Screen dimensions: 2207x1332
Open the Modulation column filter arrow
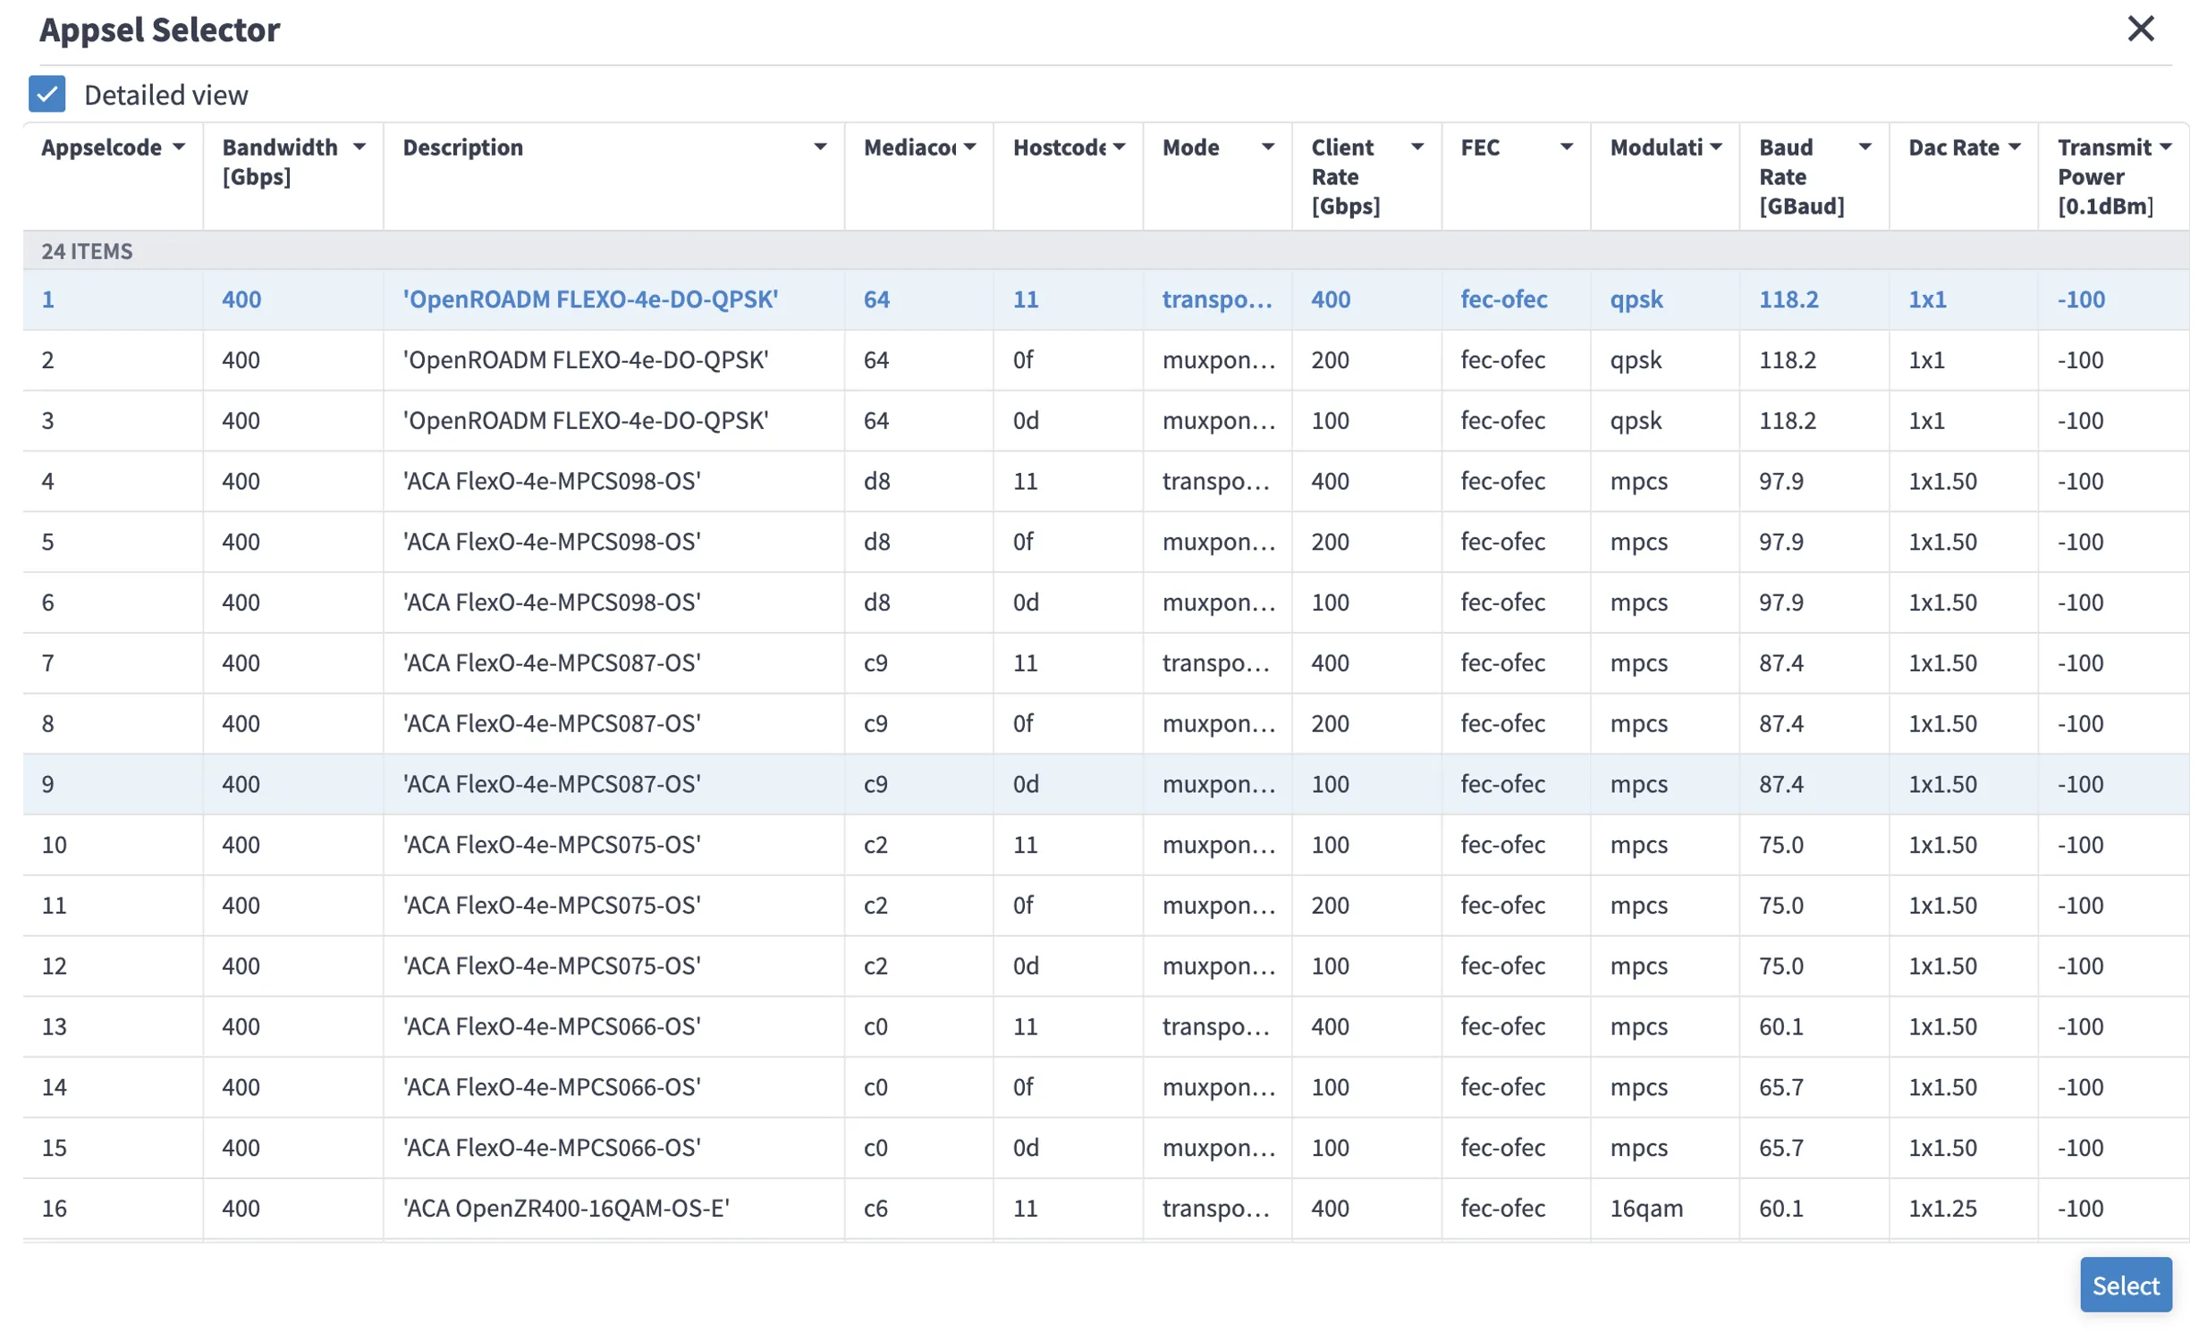[x=1715, y=147]
